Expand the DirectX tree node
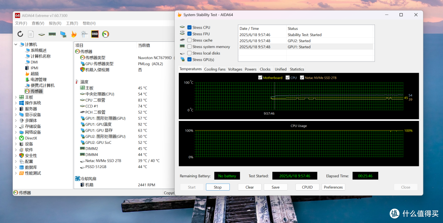Image resolution: width=443 pixels, height=223 pixels. click(16, 138)
